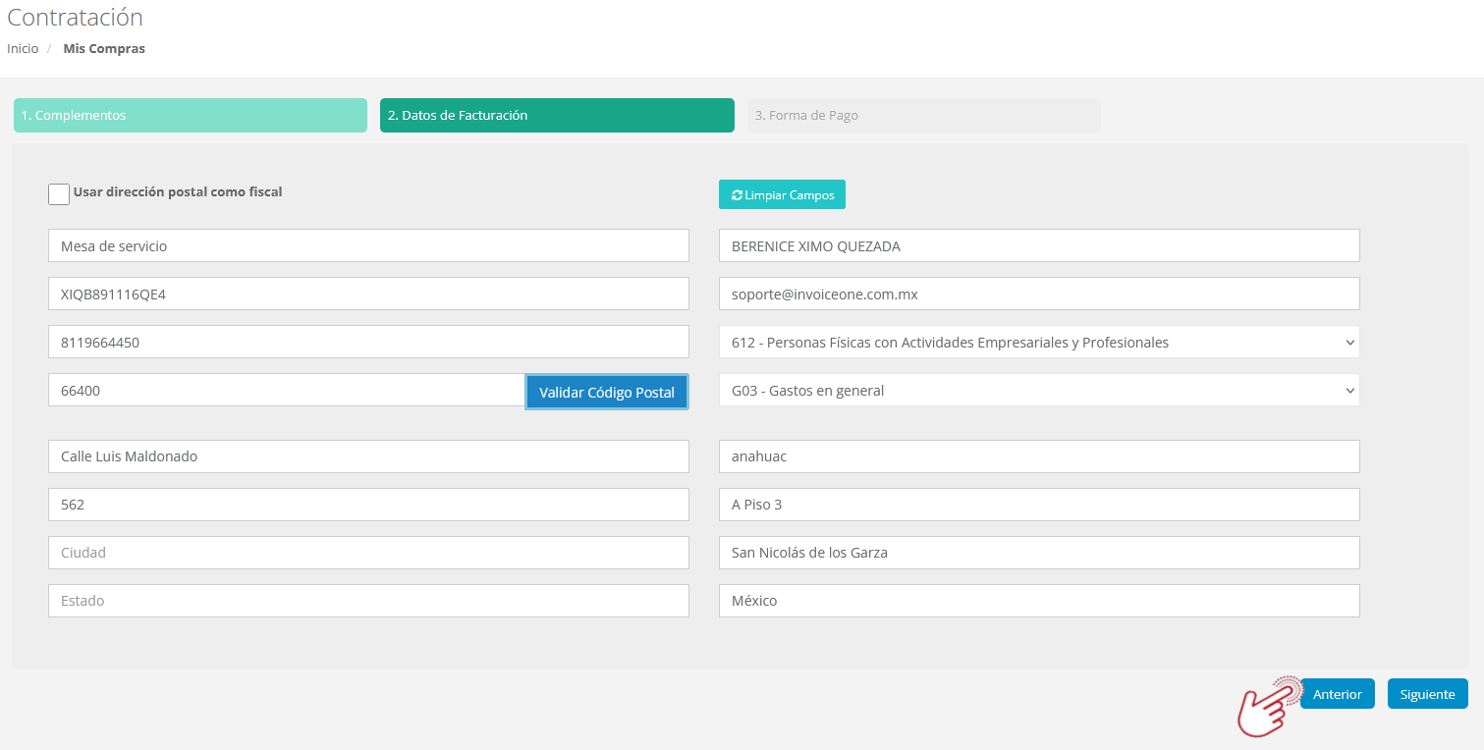Image resolution: width=1484 pixels, height=750 pixels.
Task: Select the 2. Datos de Facturación tab
Action: click(556, 116)
